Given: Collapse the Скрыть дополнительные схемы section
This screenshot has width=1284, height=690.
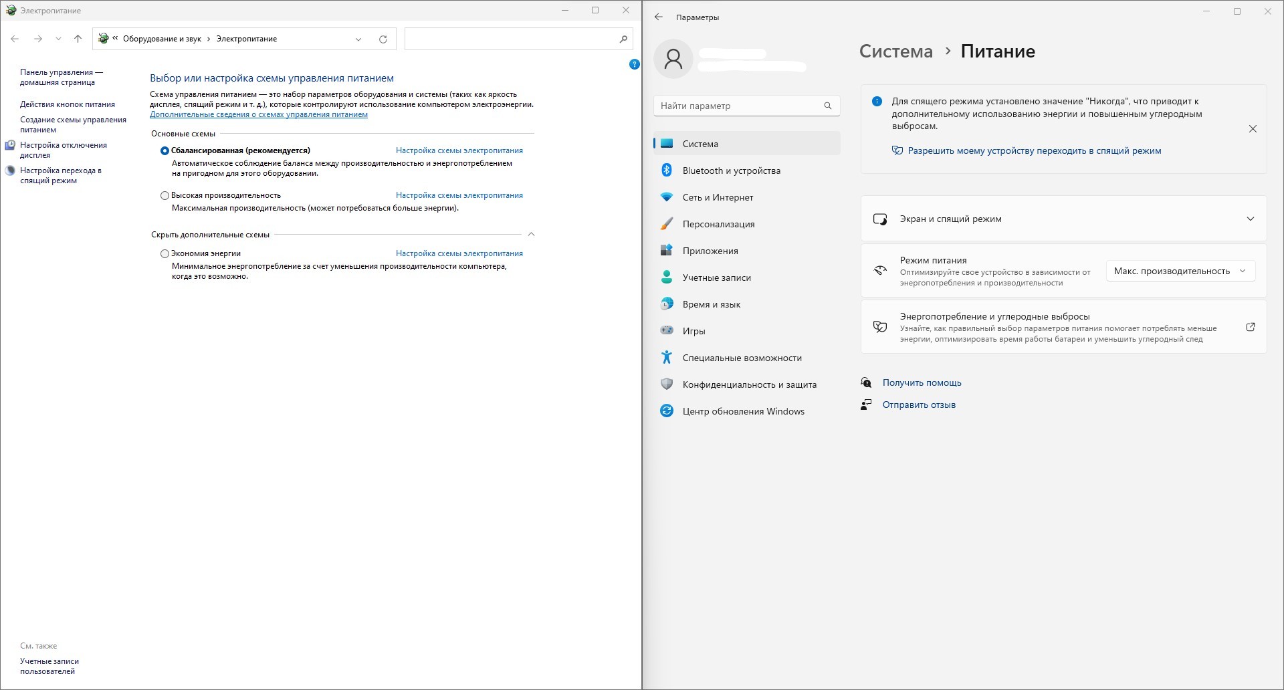Looking at the screenshot, I should (x=532, y=234).
